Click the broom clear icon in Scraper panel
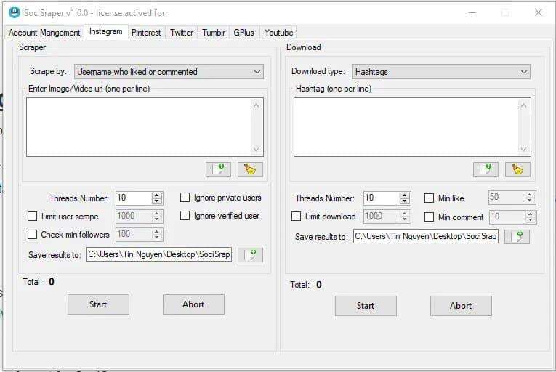Image resolution: width=556 pixels, height=372 pixels. pos(250,169)
